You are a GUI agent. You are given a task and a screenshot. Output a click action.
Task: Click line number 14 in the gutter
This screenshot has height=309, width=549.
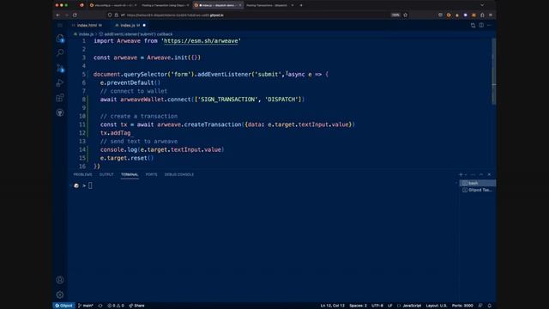point(82,149)
